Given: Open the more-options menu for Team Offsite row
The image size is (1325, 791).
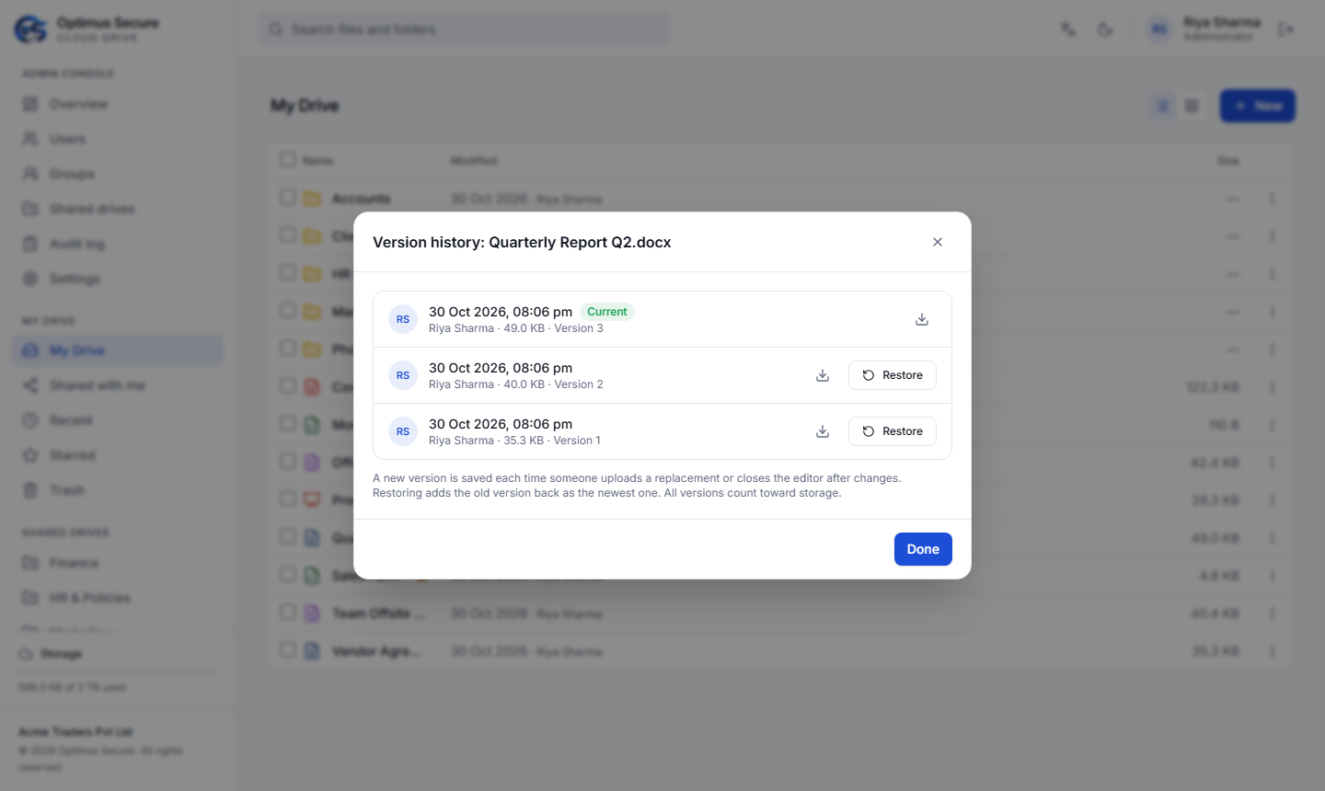Looking at the screenshot, I should [1273, 613].
